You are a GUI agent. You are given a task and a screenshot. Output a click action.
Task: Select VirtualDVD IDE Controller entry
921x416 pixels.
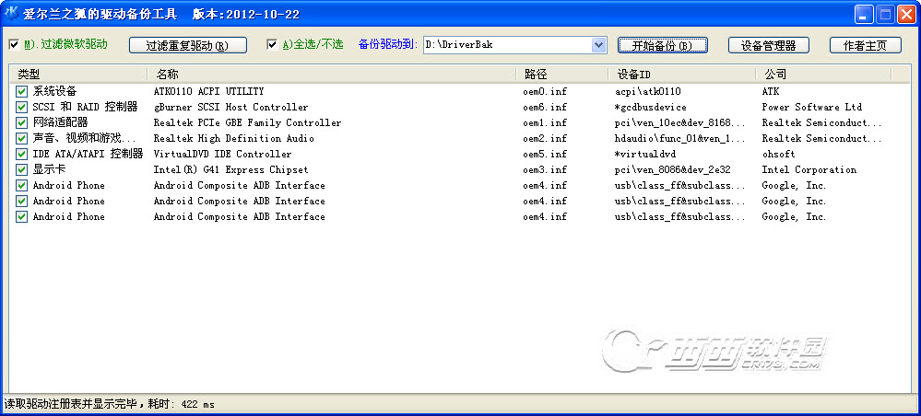pos(222,155)
